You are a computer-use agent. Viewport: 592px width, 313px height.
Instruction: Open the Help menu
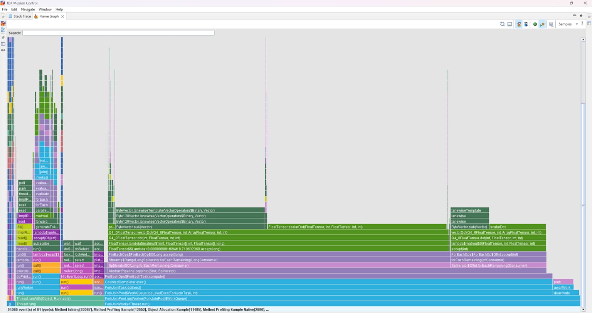tap(59, 9)
